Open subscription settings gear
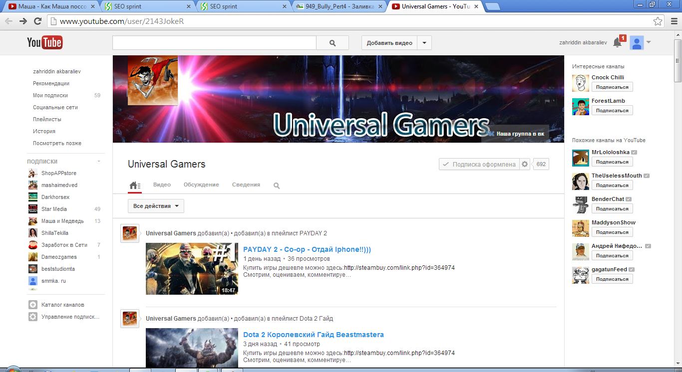The height and width of the screenshot is (372, 682). (x=524, y=164)
